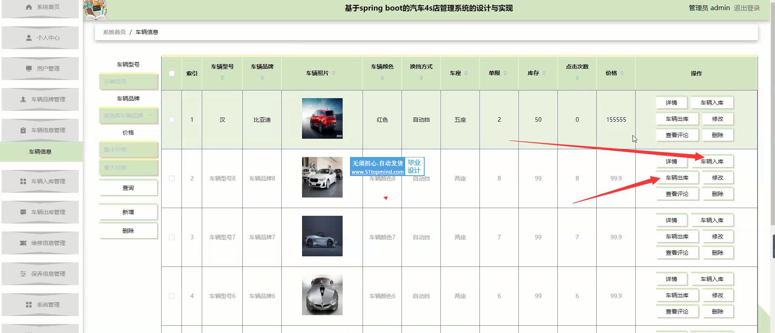Viewport: 775px width, 333px height.
Task: Click the chat icon beside 车辆出库管理
Action: (x=23, y=212)
